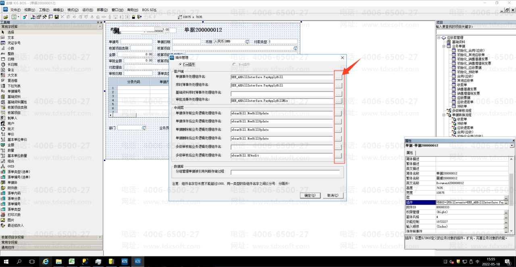Click the lock icon in toolbar
The height and width of the screenshot is (267, 516).
(133, 17)
